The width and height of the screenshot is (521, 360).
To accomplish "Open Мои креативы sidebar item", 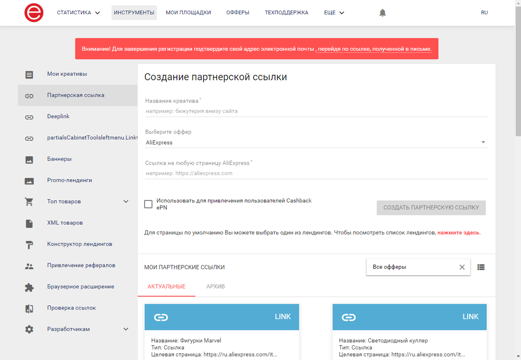I will pos(77,74).
